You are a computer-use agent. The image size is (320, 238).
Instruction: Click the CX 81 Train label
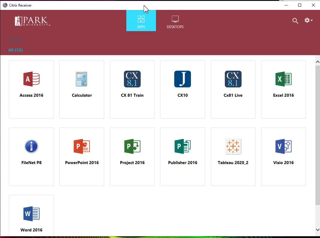tap(132, 95)
